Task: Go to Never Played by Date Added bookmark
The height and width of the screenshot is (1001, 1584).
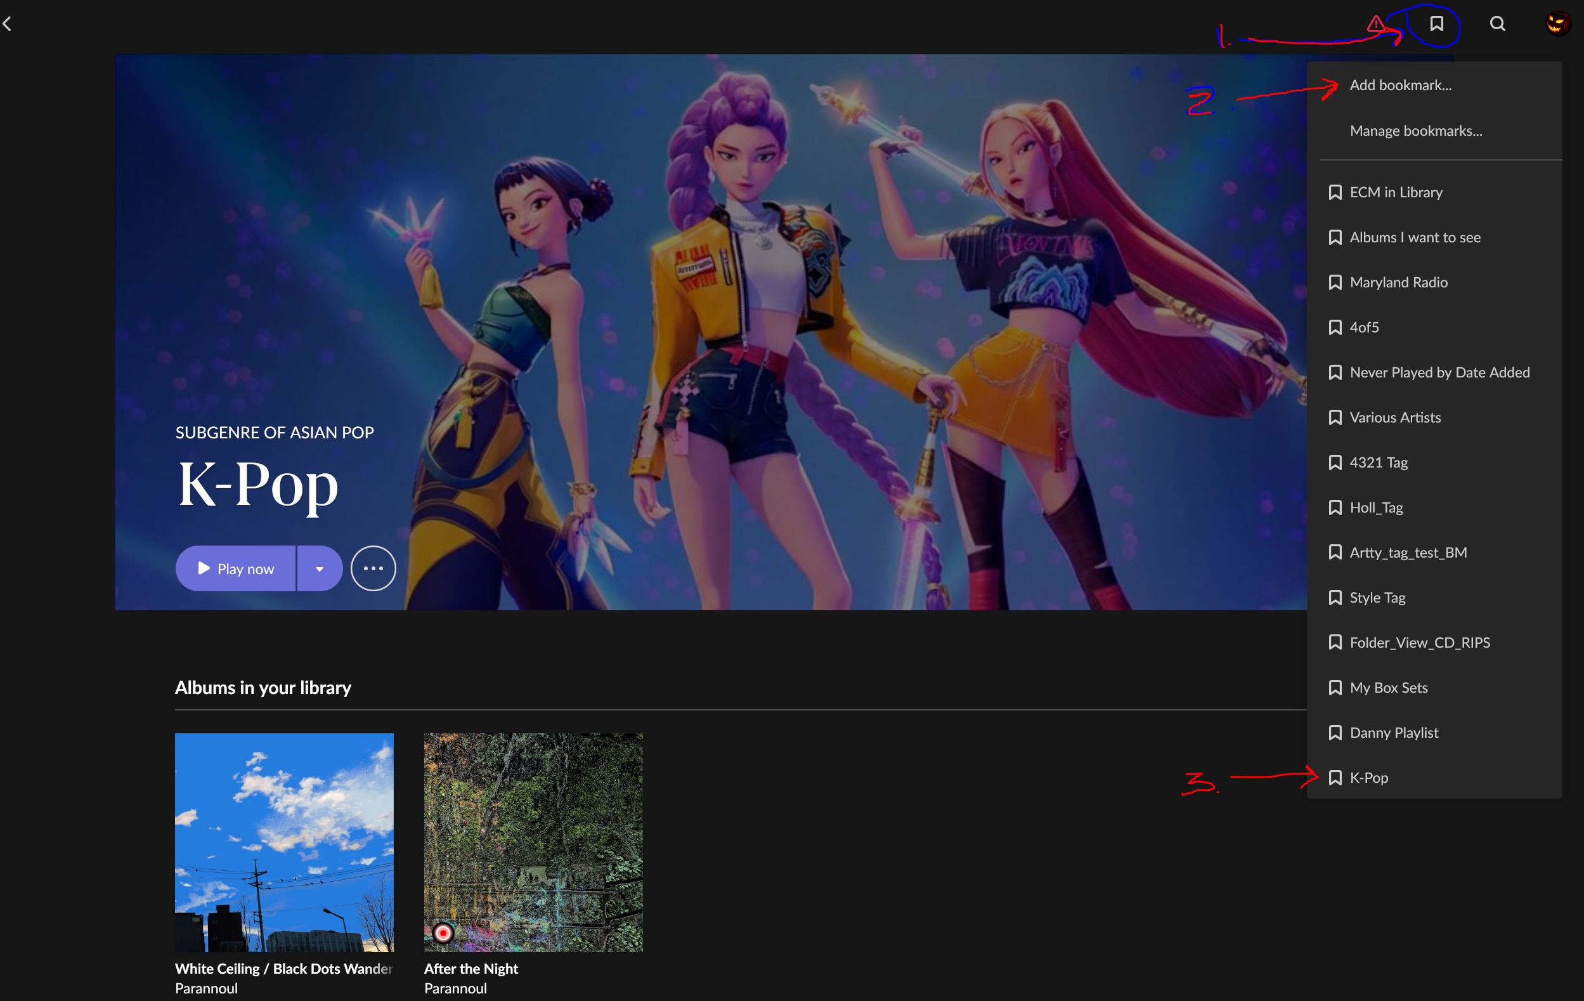Action: pos(1439,372)
